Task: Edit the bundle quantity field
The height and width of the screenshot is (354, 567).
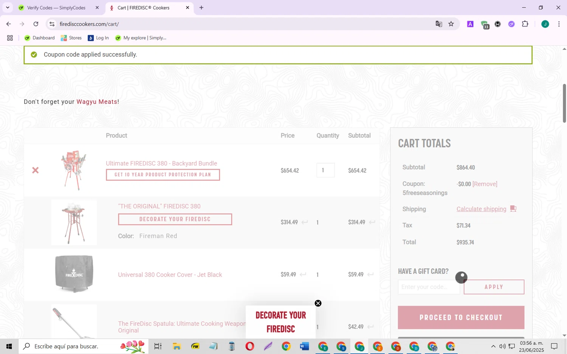Action: (325, 170)
